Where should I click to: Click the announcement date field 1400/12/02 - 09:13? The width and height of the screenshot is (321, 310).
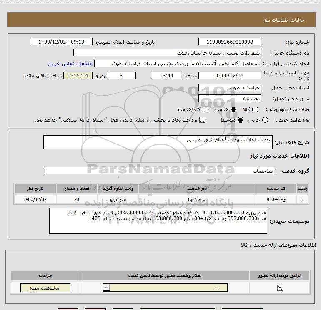click(61, 42)
